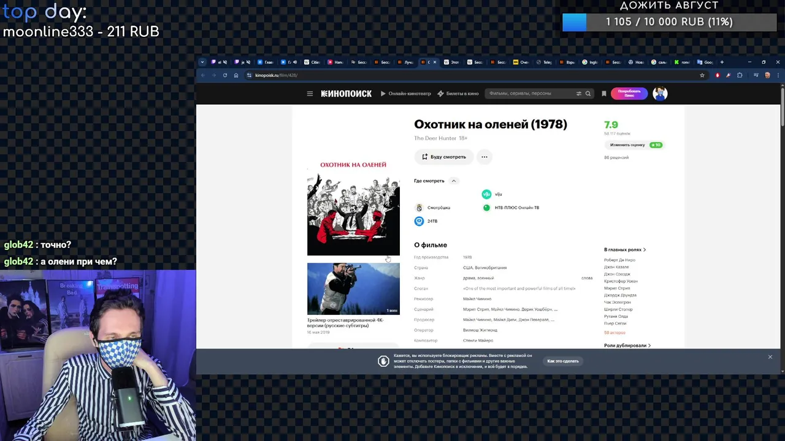The image size is (785, 441).
Task: Open the viju streaming service
Action: point(492,194)
